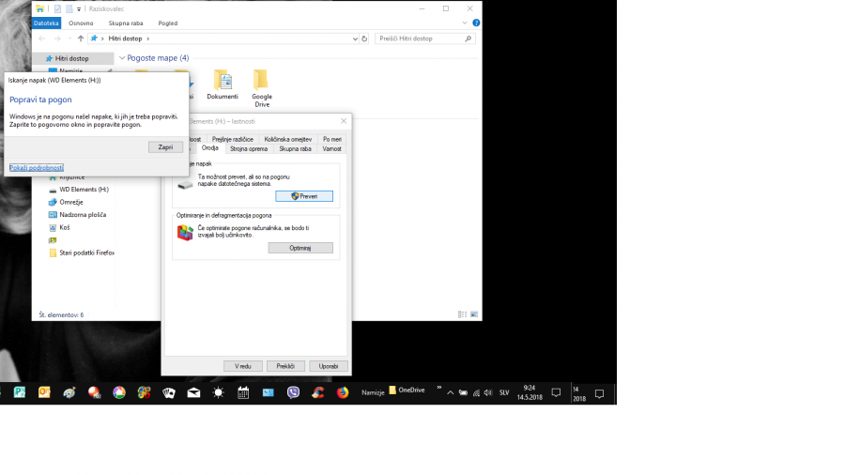Launch Viber from the taskbar

click(293, 392)
